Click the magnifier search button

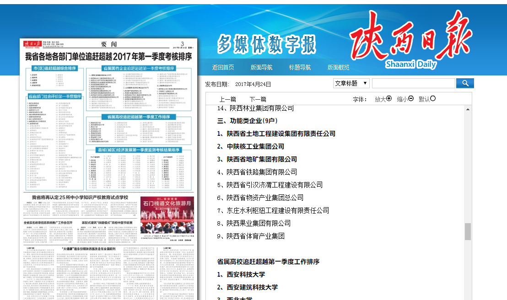(465, 83)
